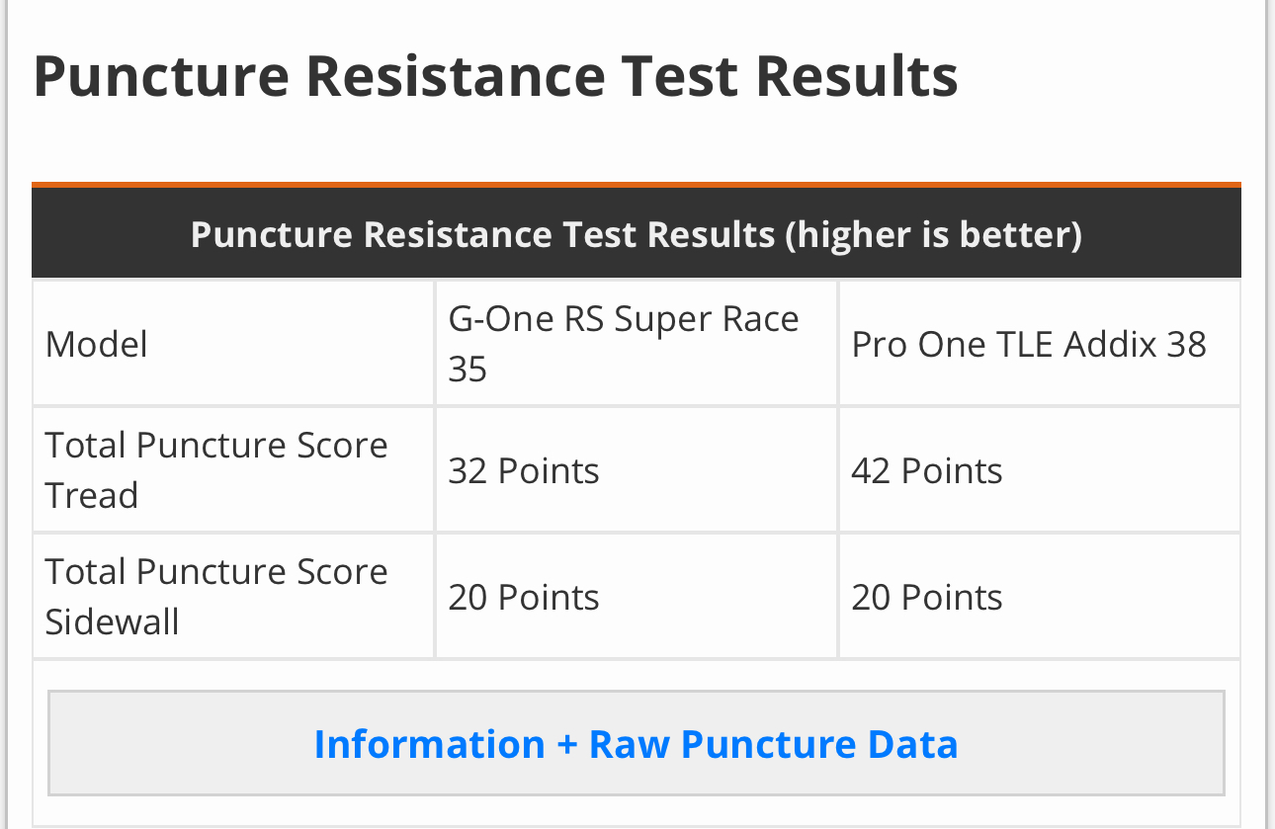Select the Total Puncture Score Sidewall label
The image size is (1275, 829).
click(x=216, y=596)
